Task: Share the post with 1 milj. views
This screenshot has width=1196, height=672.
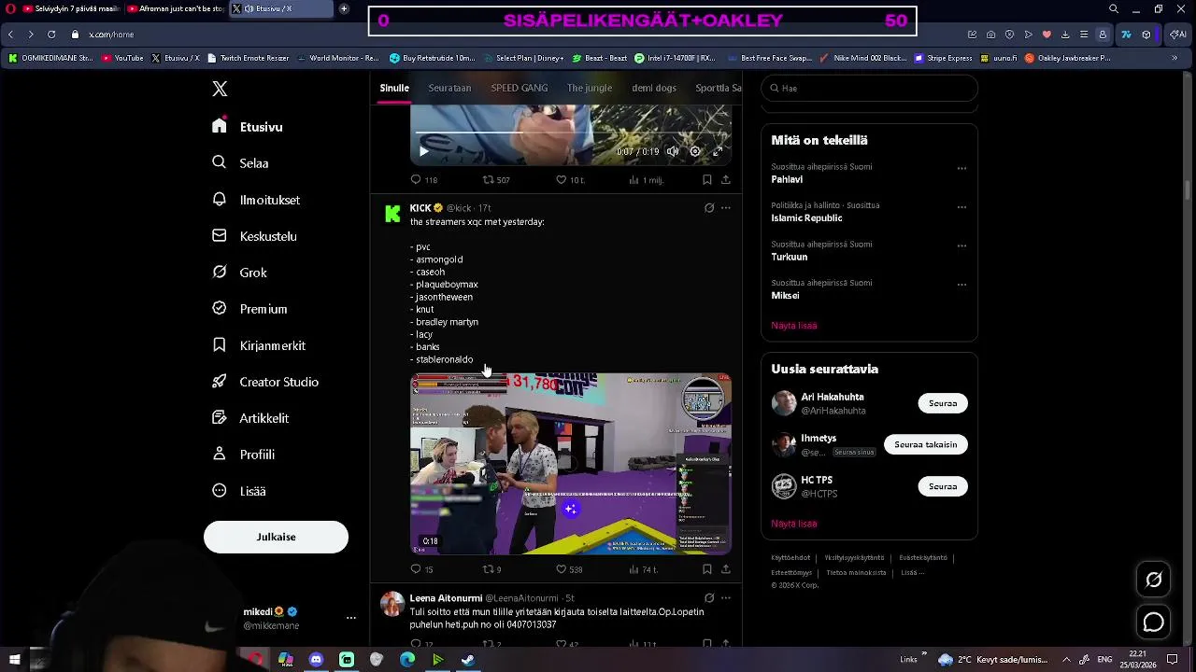Action: [x=725, y=180]
